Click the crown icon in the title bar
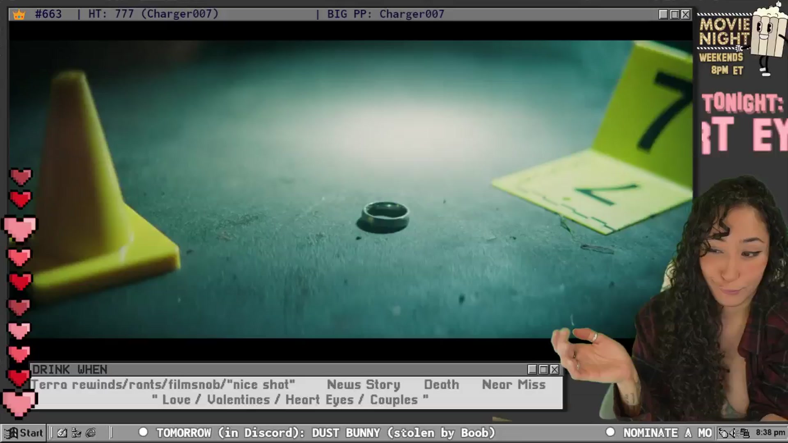This screenshot has width=788, height=443. pyautogui.click(x=19, y=15)
